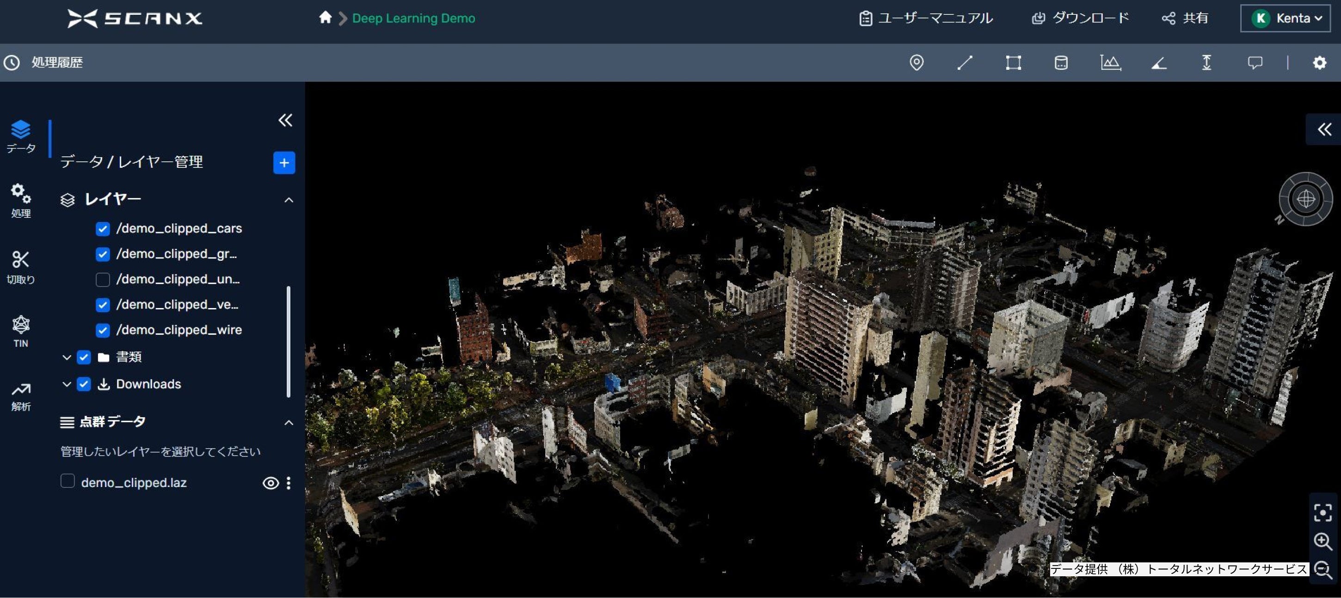Click the ダウンロード download button

[1080, 18]
